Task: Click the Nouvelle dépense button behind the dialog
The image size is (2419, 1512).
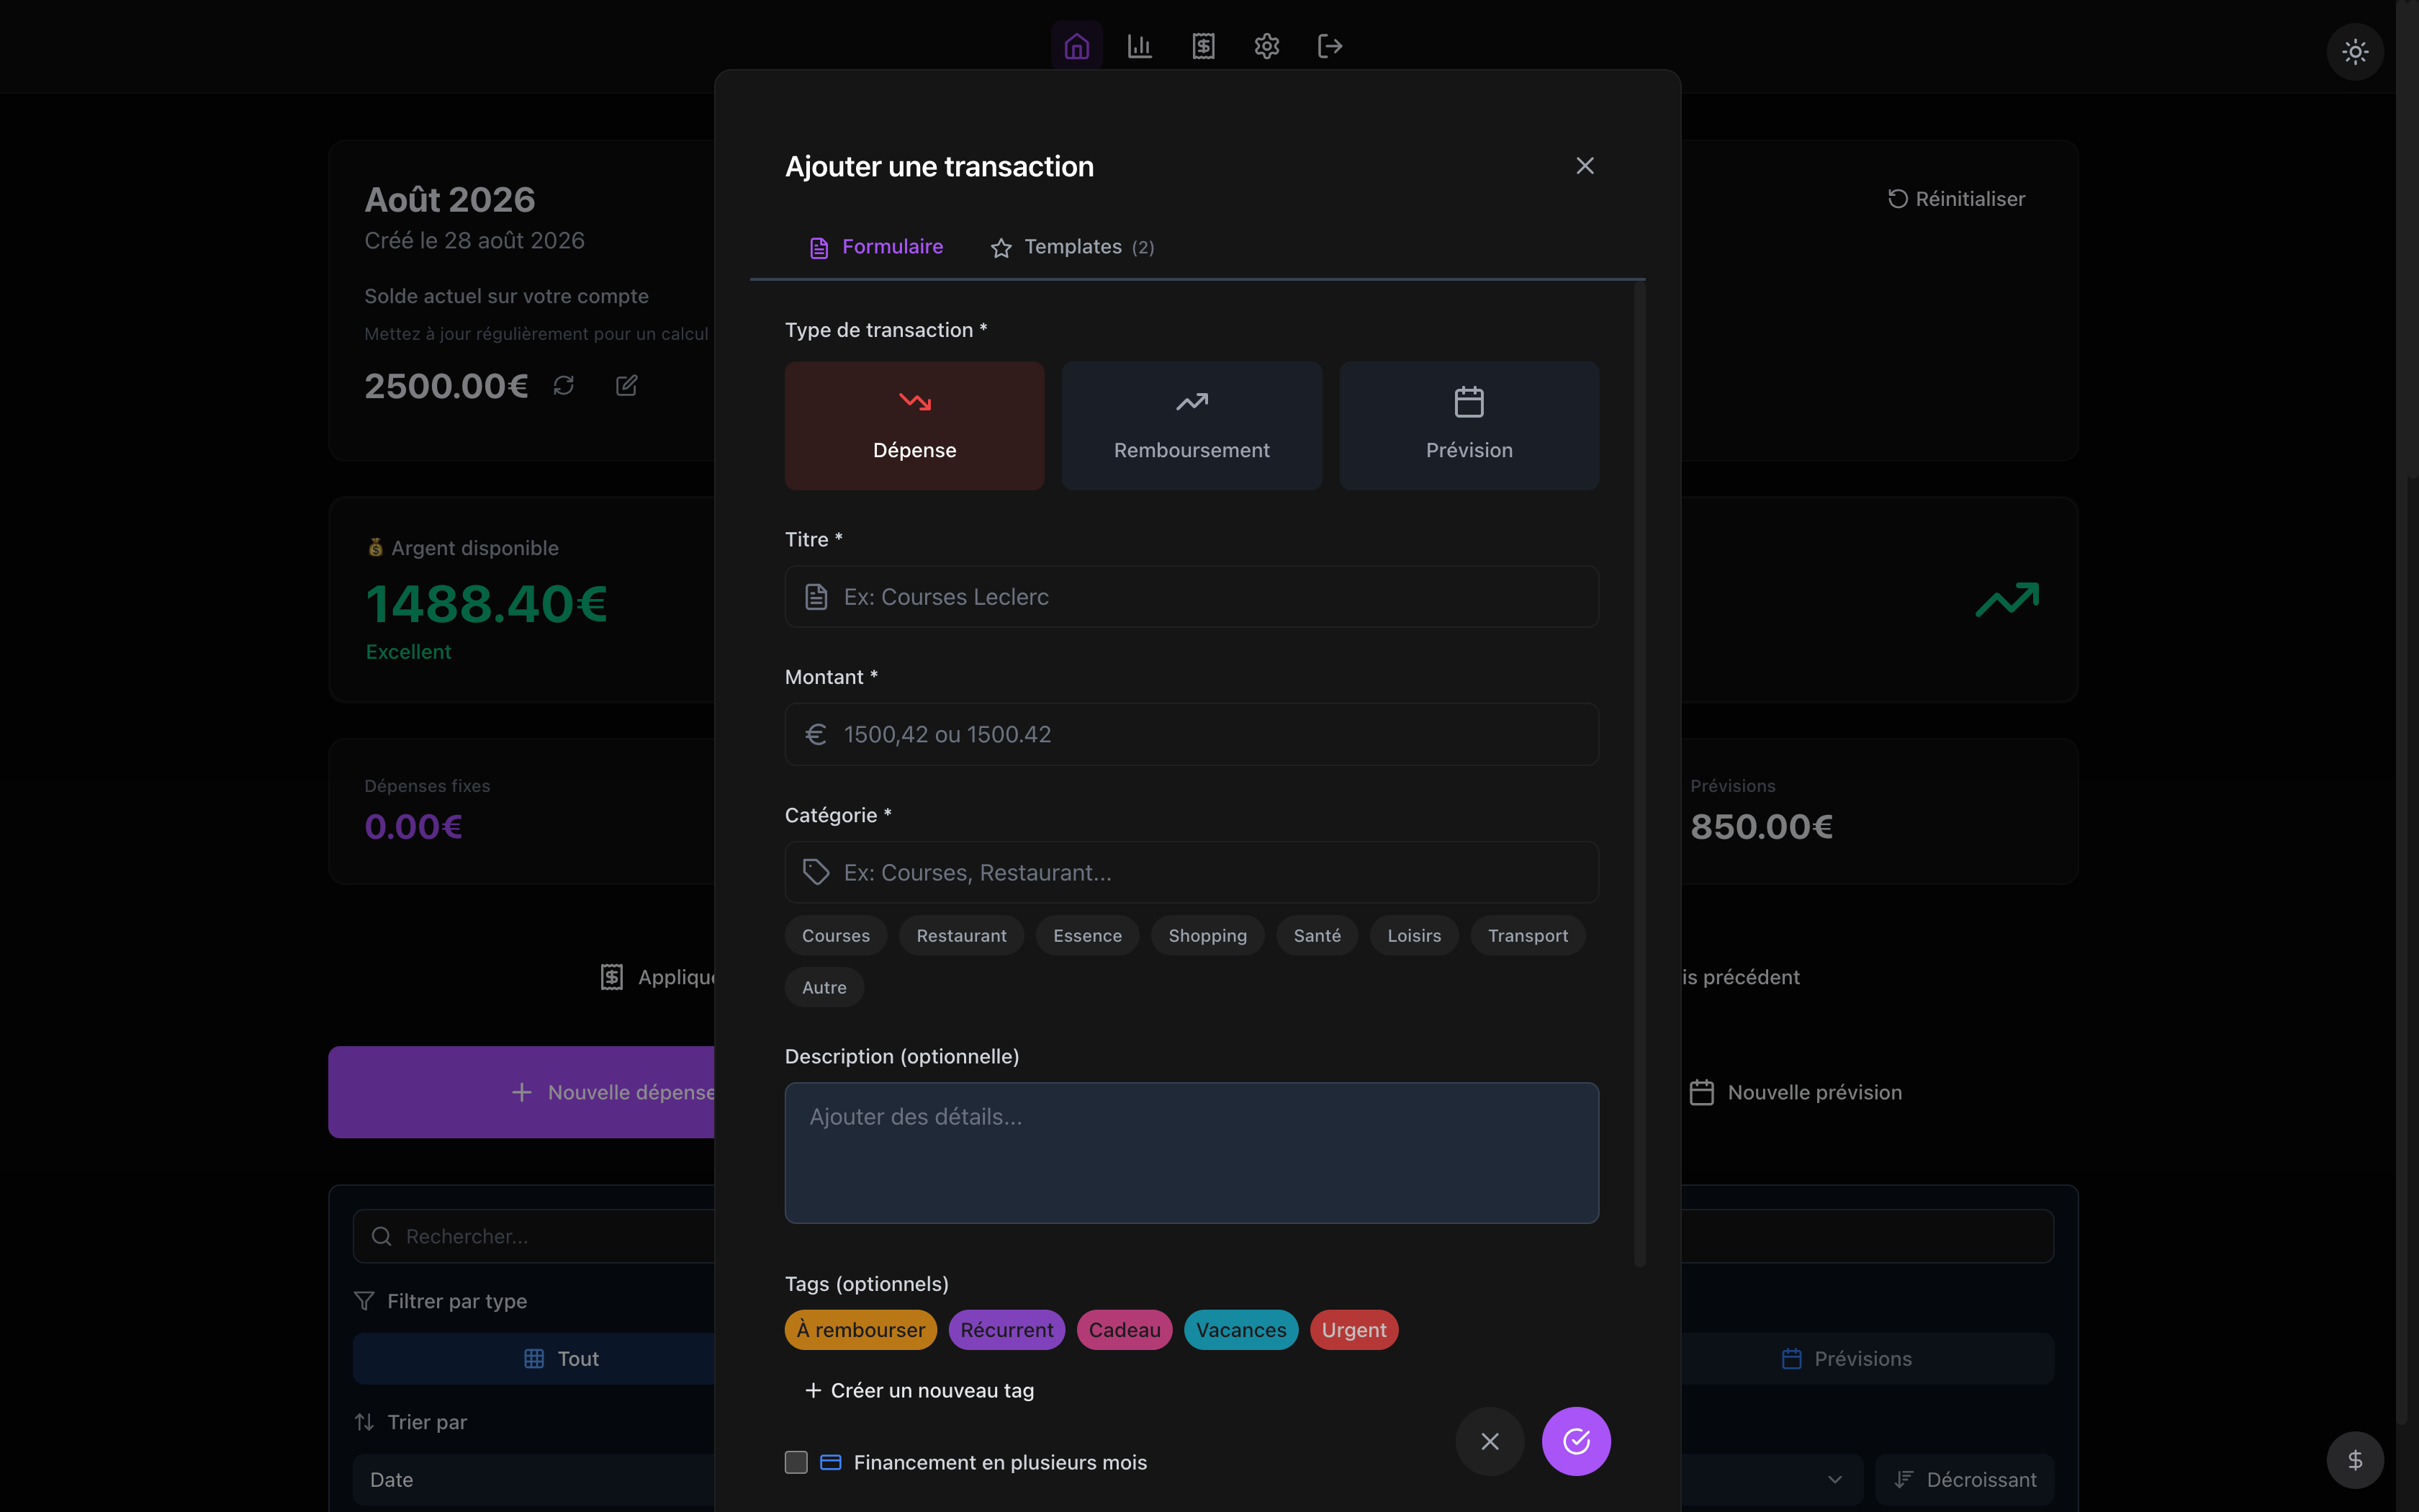Action: pos(522,1092)
